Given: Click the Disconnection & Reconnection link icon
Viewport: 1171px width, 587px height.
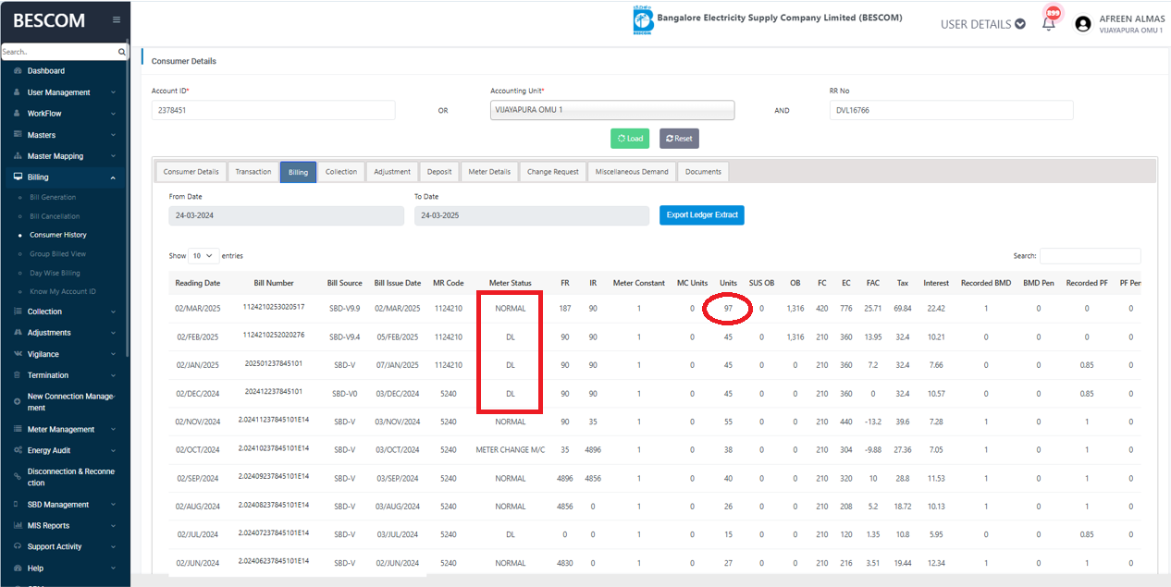Looking at the screenshot, I should click(18, 477).
